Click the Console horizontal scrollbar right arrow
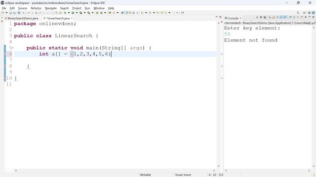Screen dimensions: 316x177 (309, 171)
